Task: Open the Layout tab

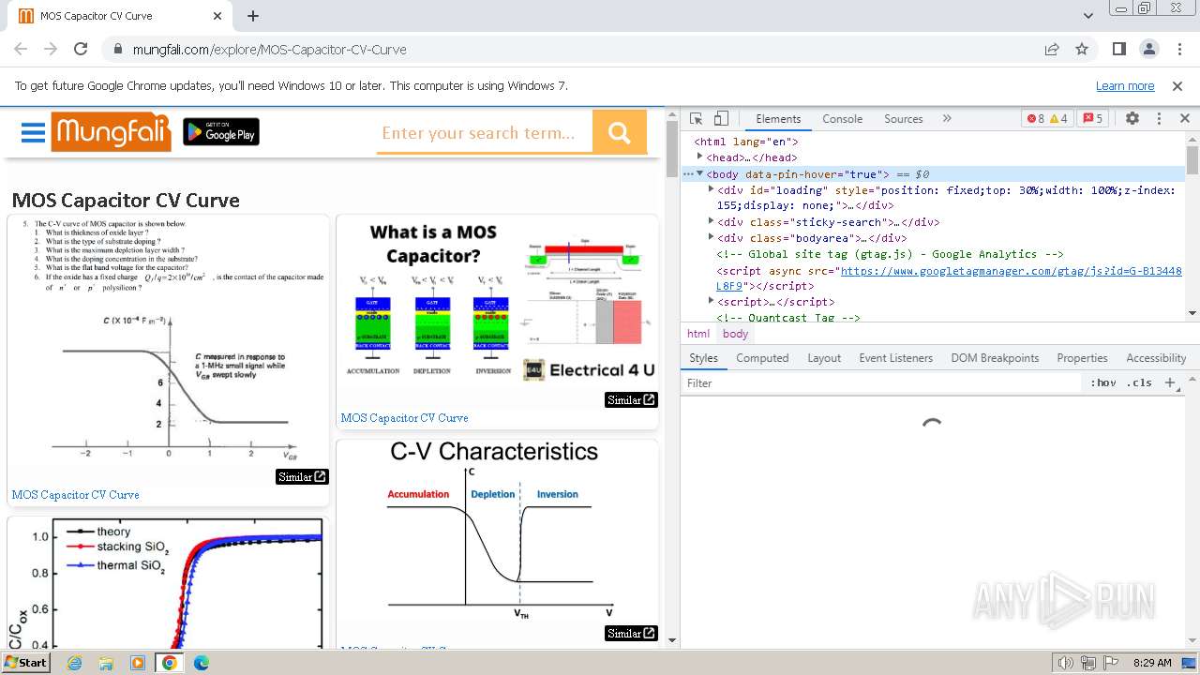Action: click(824, 358)
